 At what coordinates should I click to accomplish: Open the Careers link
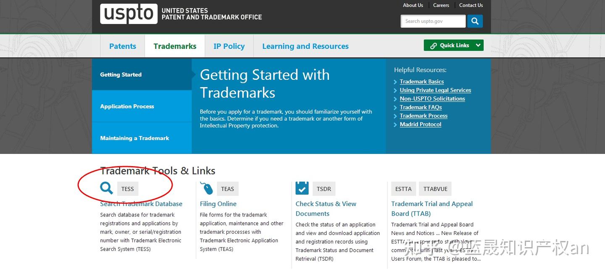pos(441,5)
